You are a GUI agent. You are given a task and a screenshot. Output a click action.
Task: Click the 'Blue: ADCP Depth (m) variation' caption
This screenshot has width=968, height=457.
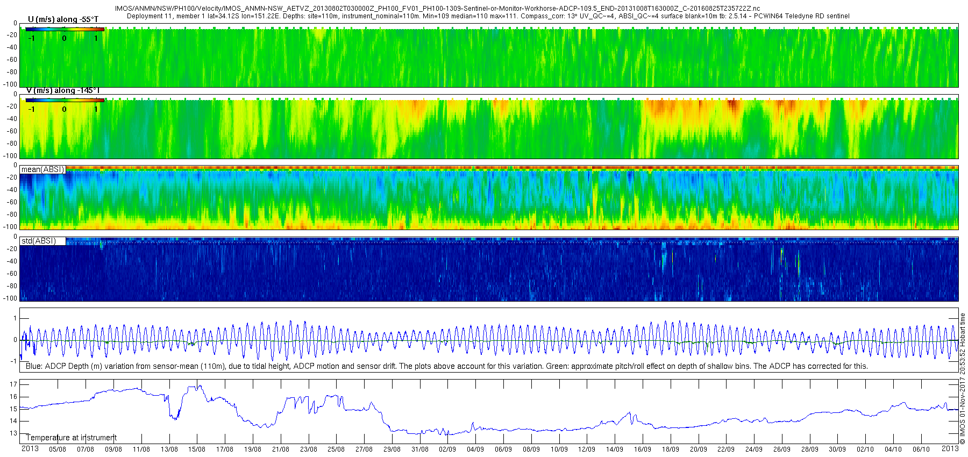(446, 366)
